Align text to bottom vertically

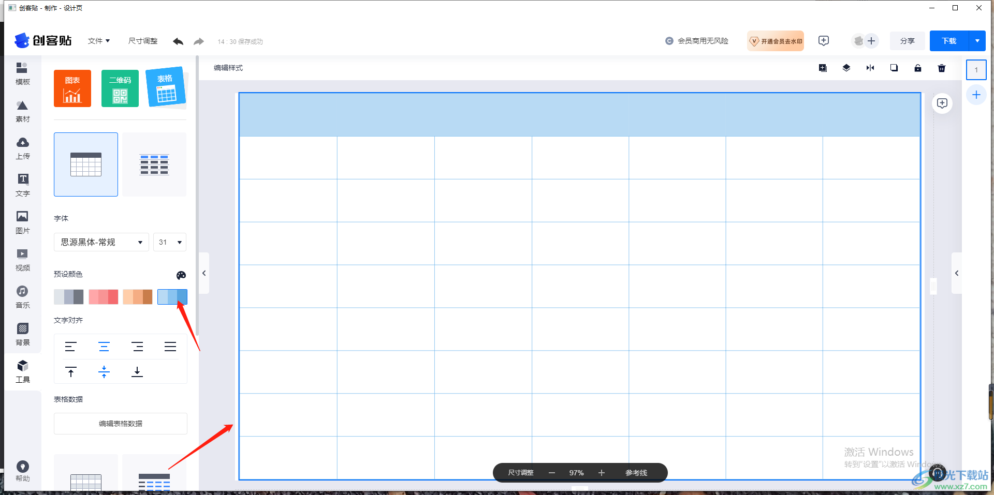(x=137, y=371)
